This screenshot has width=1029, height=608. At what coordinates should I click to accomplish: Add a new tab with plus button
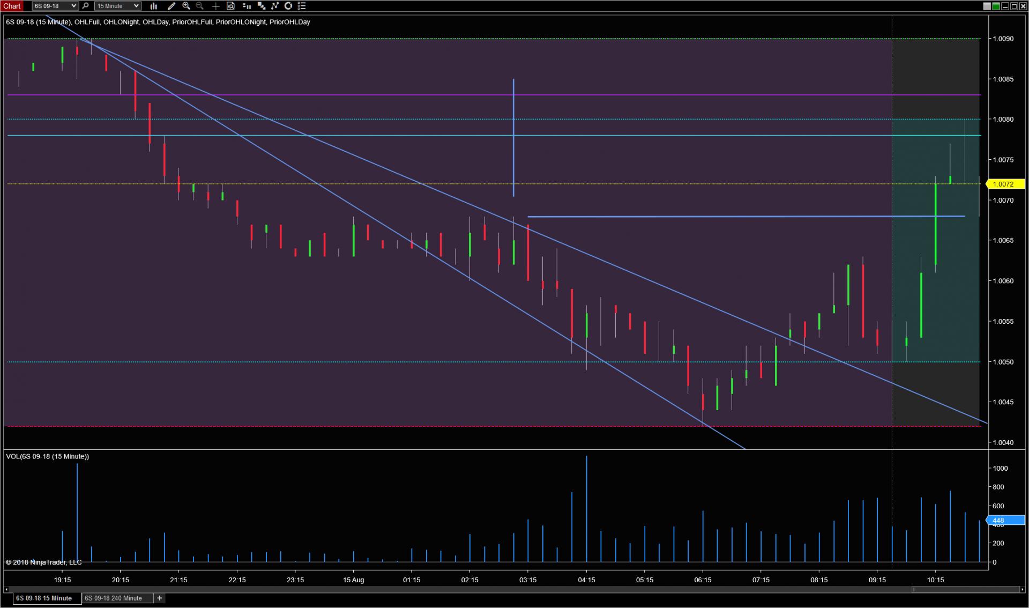pos(160,598)
